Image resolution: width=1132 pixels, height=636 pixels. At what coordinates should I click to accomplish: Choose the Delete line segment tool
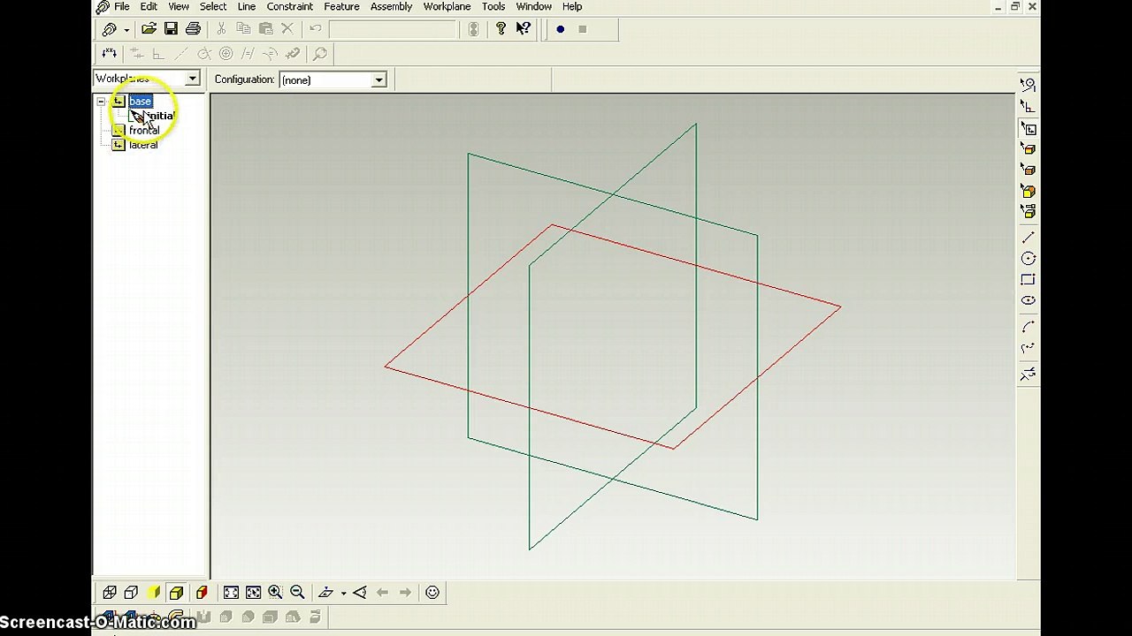pyautogui.click(x=1028, y=375)
